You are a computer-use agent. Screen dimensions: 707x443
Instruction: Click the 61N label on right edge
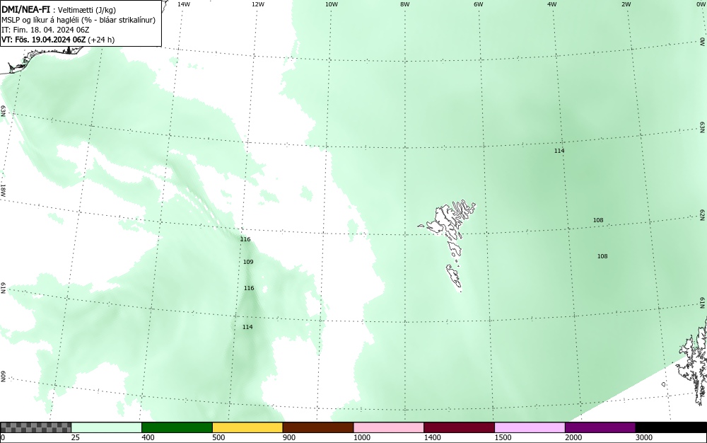click(703, 303)
